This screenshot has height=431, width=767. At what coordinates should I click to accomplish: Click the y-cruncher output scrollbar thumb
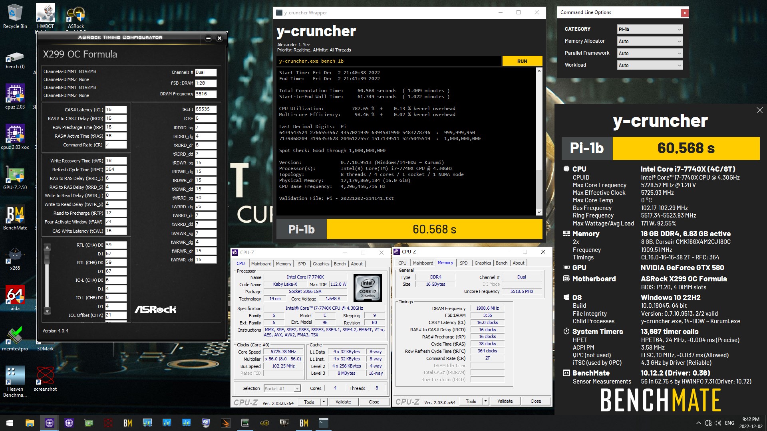click(539, 189)
